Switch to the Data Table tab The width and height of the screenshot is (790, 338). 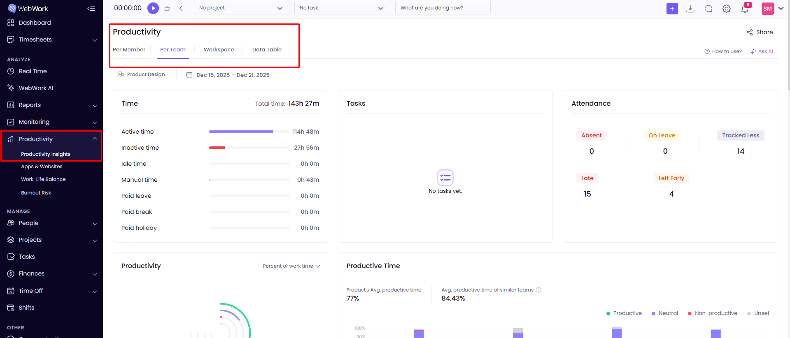[267, 50]
